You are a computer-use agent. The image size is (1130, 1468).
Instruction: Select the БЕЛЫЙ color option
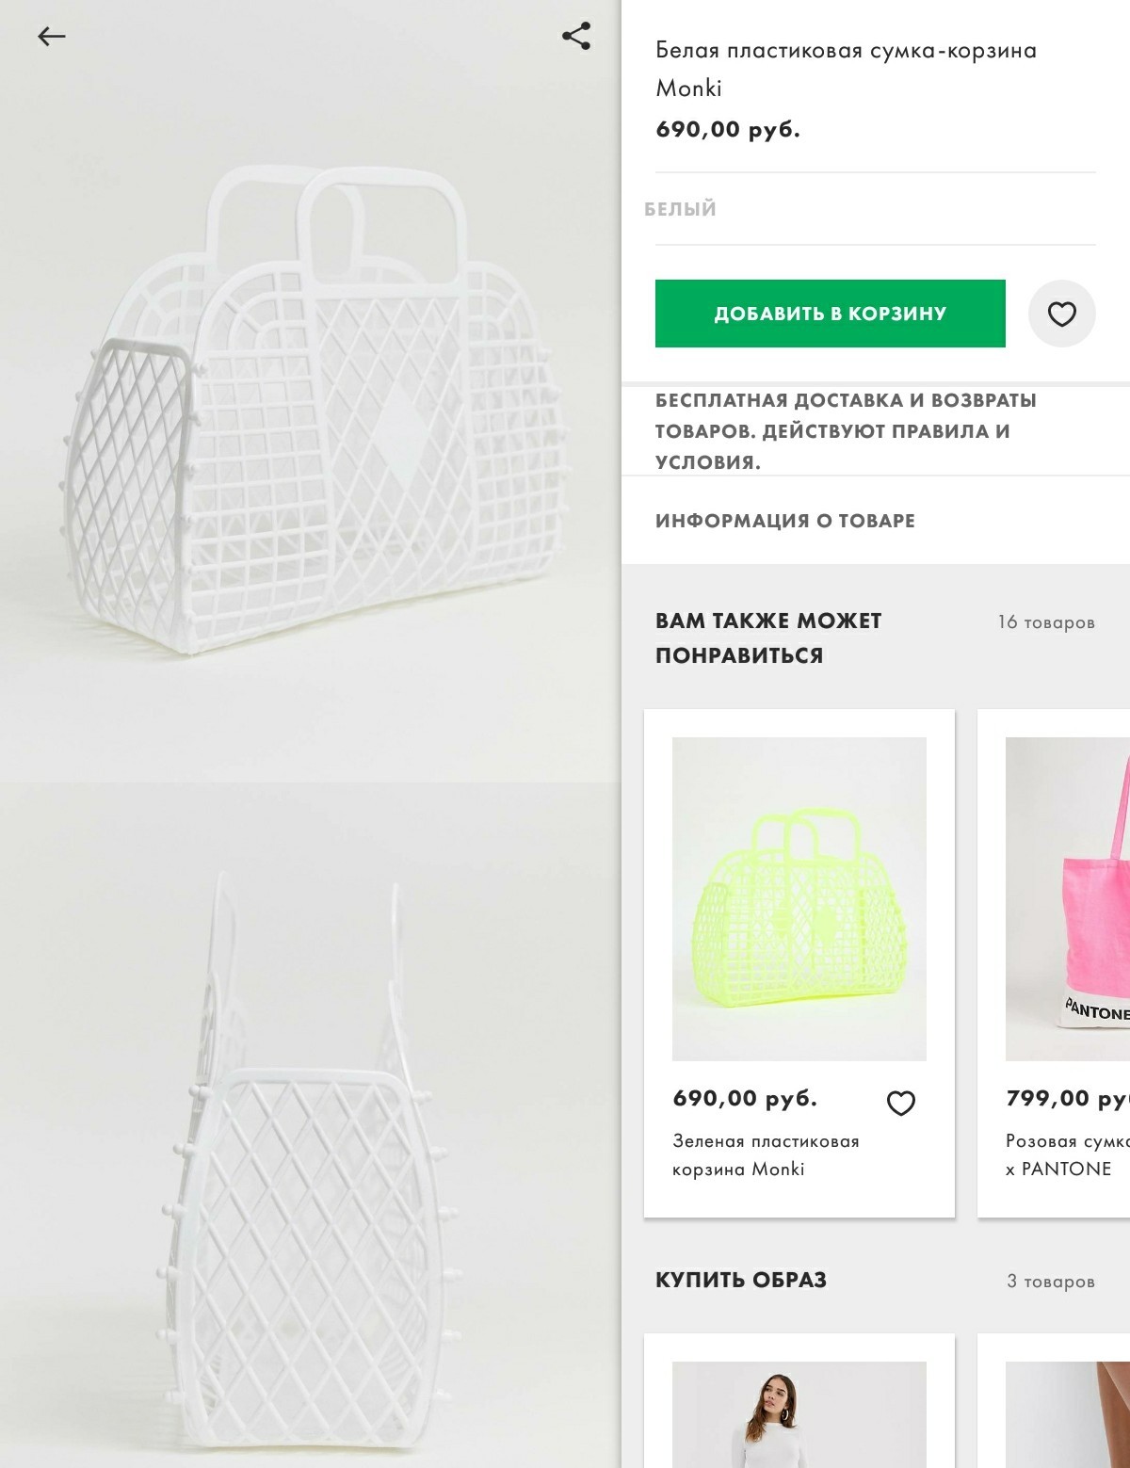point(681,209)
